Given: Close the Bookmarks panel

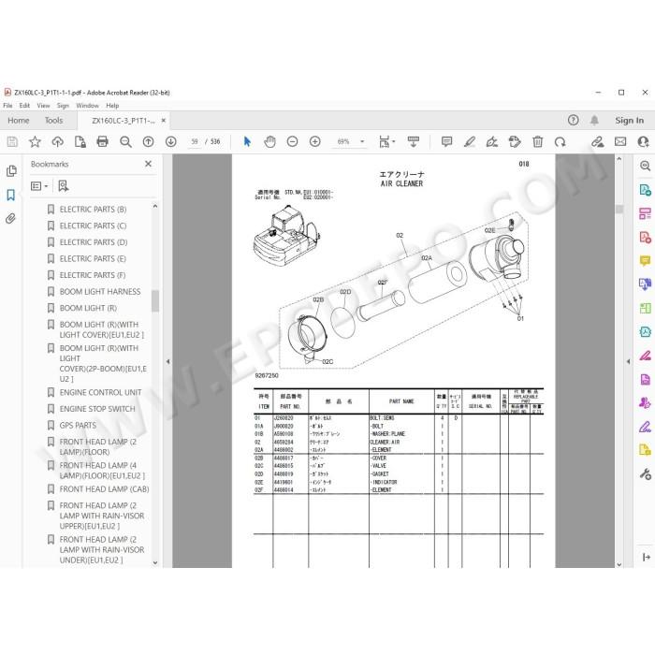Looking at the screenshot, I should pyautogui.click(x=148, y=164).
